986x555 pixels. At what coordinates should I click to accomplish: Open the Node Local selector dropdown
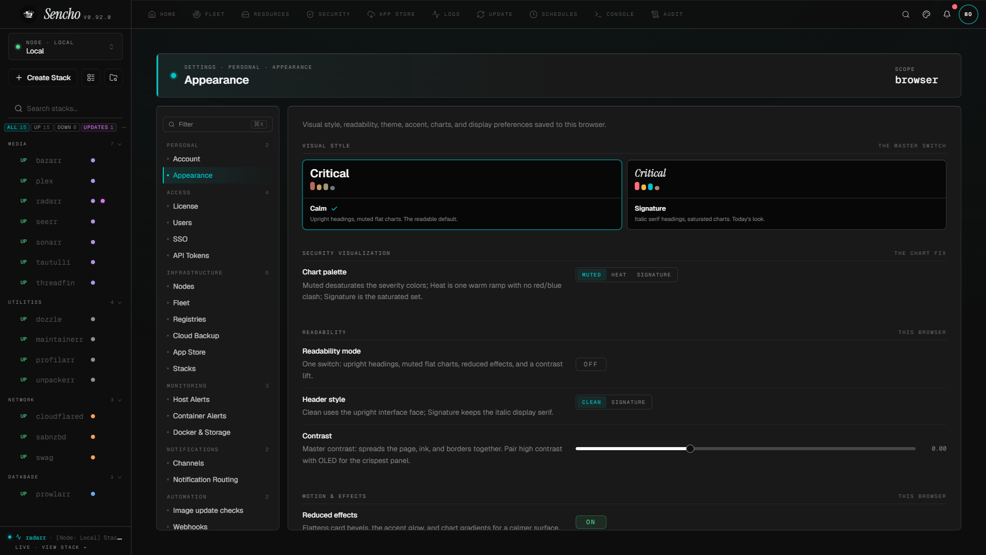(x=65, y=47)
